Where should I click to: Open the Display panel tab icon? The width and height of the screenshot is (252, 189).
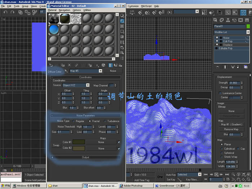click(240, 20)
